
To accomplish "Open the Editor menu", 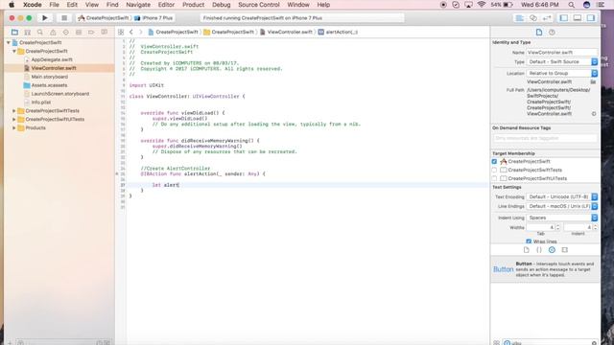I will tap(166, 5).
